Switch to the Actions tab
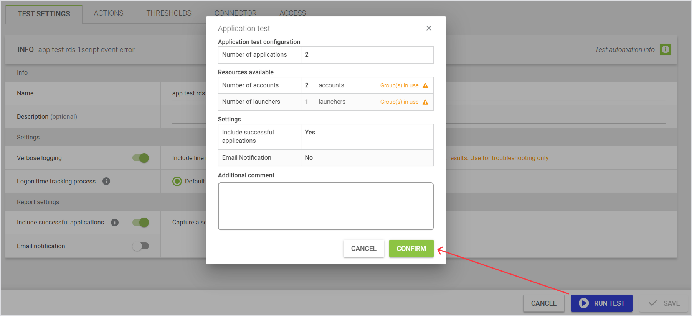 tap(109, 13)
